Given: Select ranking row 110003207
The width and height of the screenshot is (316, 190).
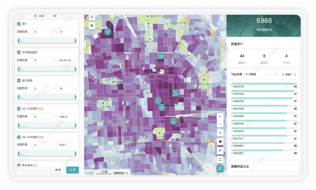Looking at the screenshot, I should pos(264,152).
